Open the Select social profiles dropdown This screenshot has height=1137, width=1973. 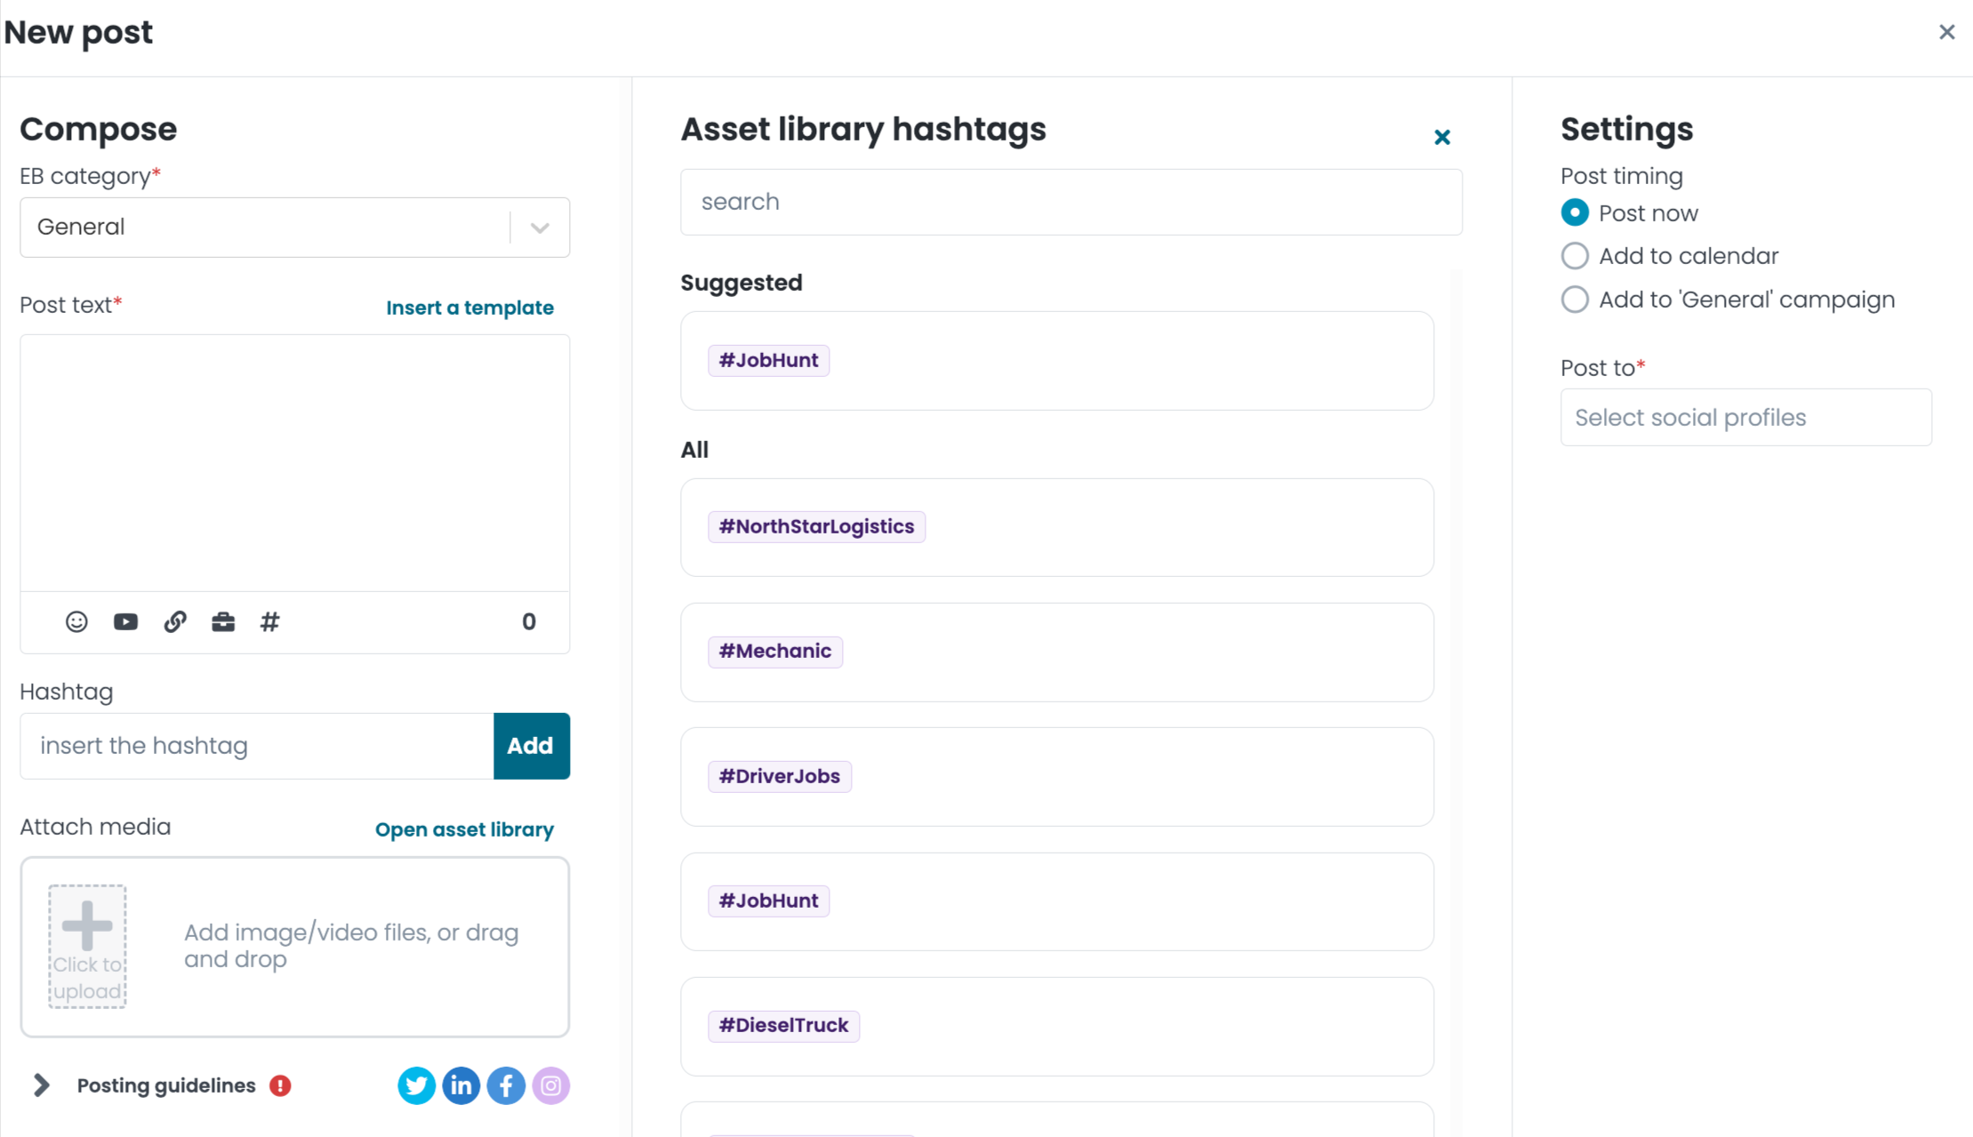1746,417
